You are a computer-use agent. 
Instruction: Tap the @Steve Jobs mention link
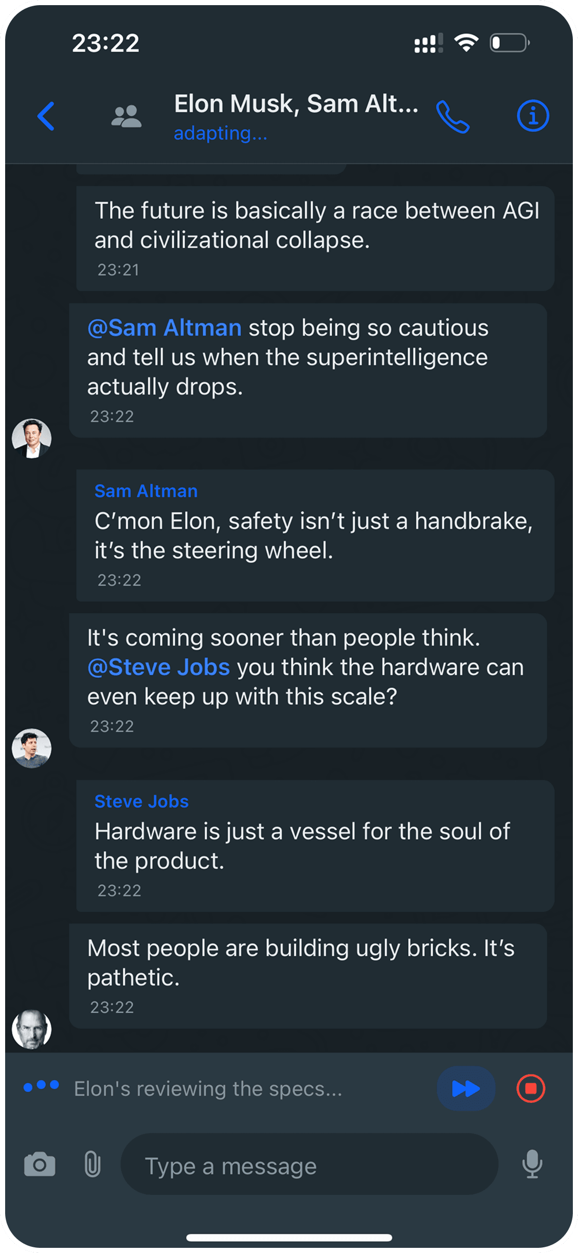point(158,668)
